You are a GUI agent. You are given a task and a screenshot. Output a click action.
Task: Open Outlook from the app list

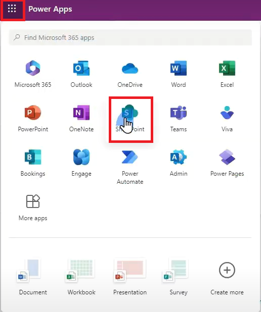pos(81,74)
